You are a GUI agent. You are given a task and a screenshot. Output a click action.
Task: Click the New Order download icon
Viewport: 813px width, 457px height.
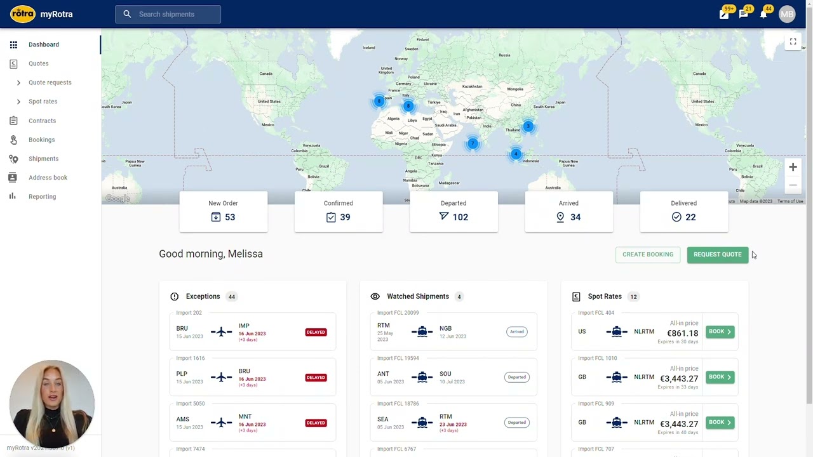(x=216, y=217)
